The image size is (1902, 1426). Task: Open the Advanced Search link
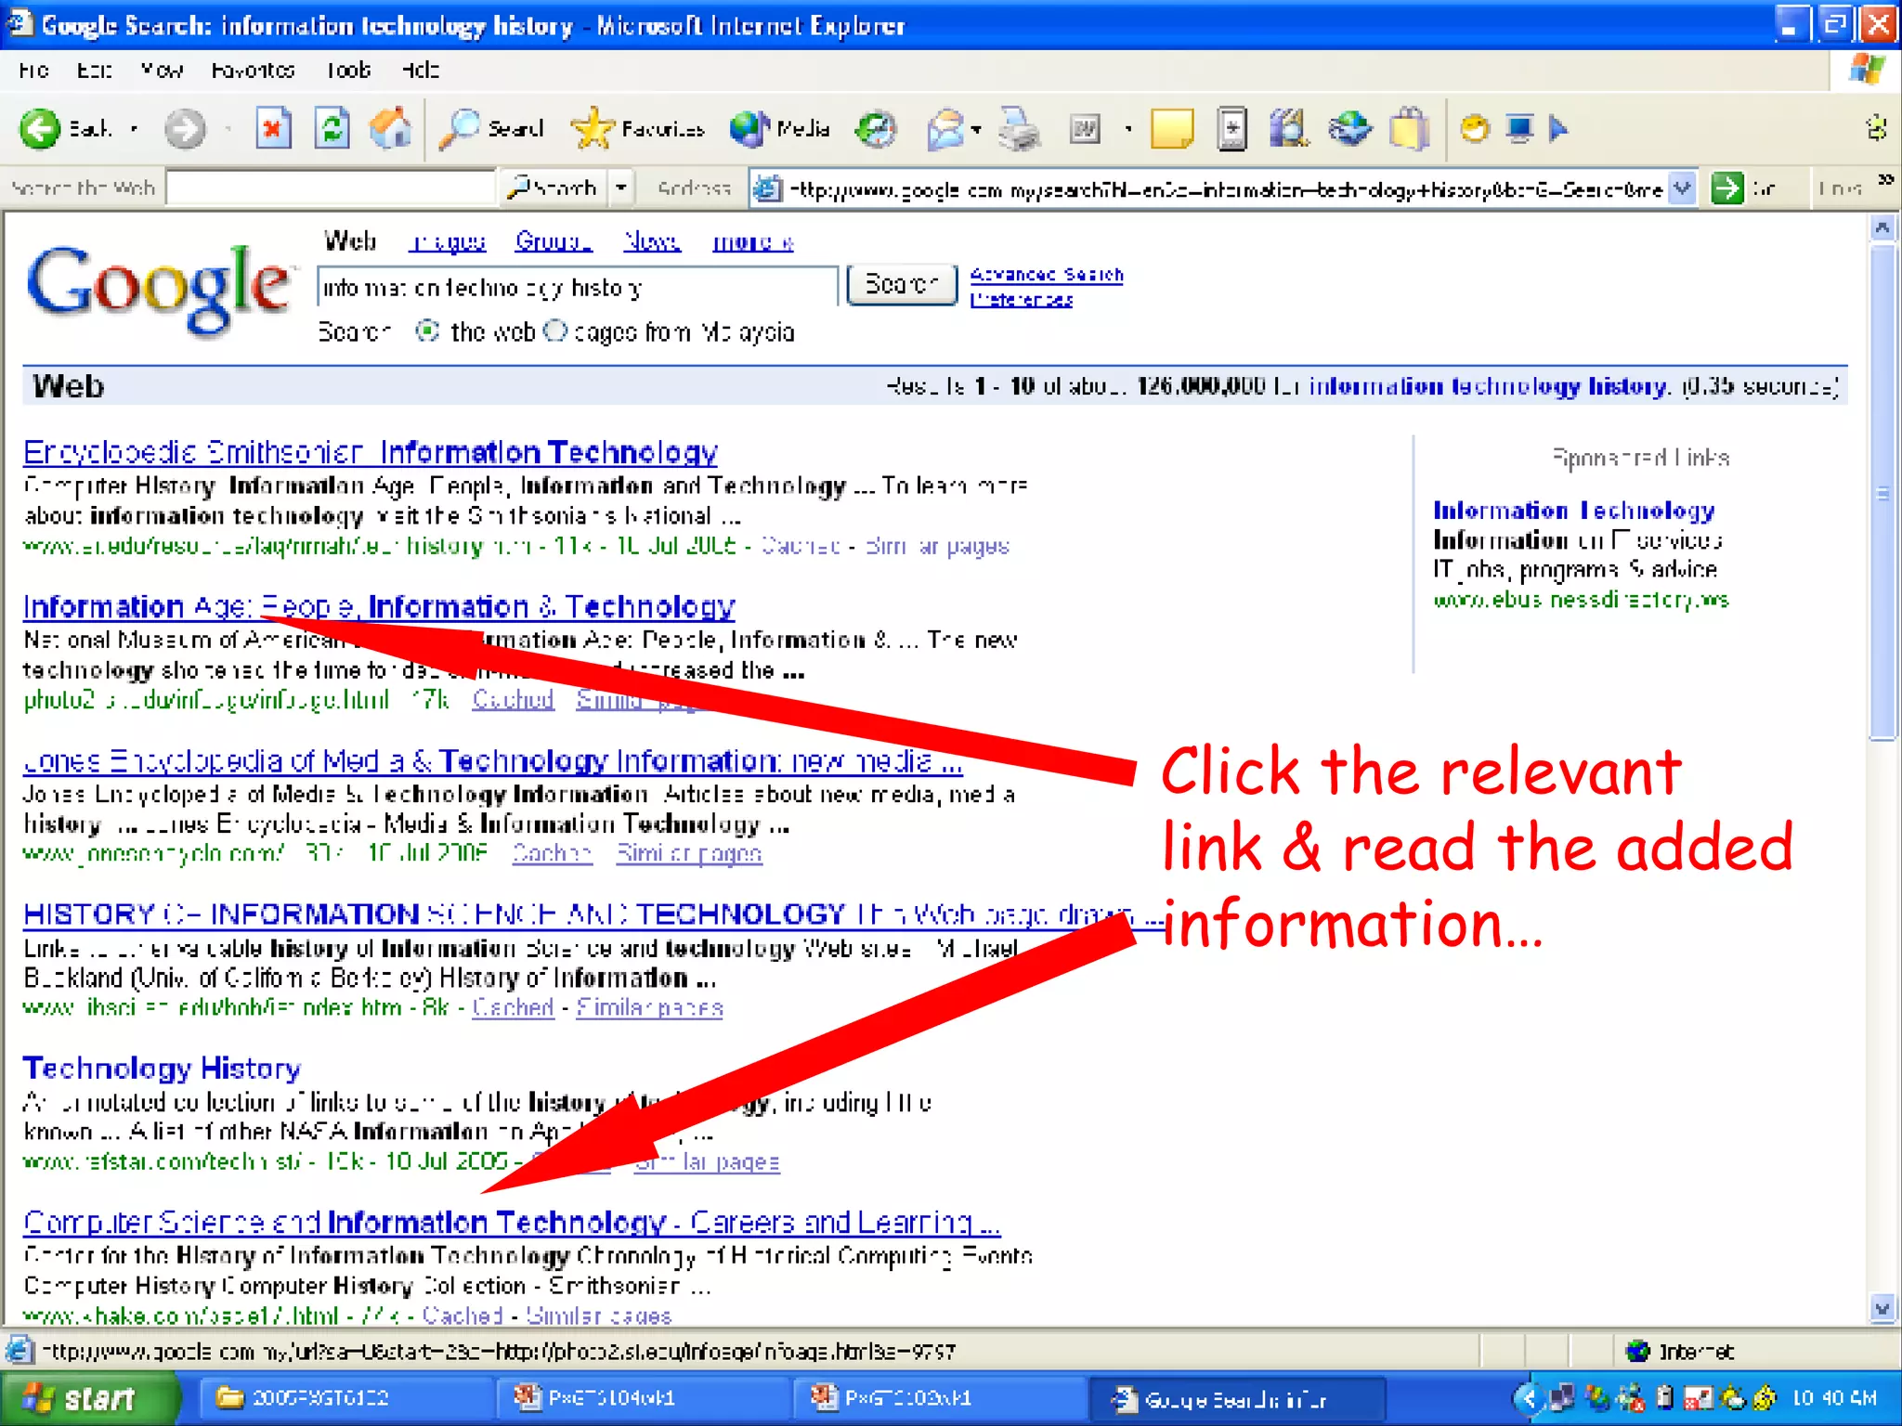(x=1047, y=275)
